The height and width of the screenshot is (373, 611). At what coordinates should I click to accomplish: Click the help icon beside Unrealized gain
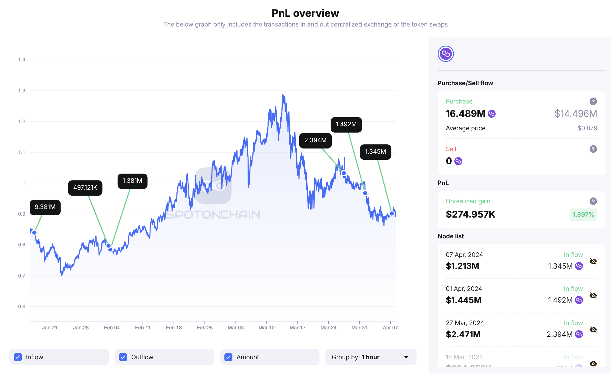(x=593, y=201)
